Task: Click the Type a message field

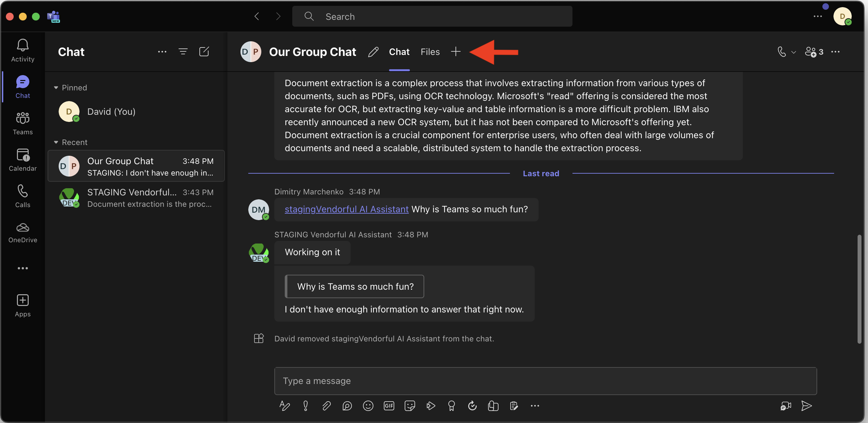Action: click(x=545, y=381)
